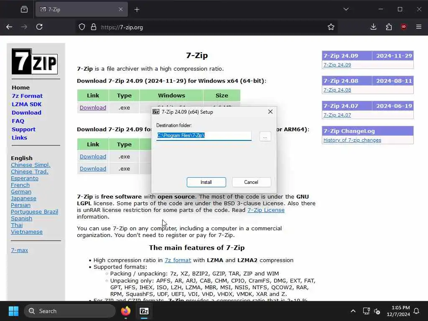Show hidden system tray icons chevron
This screenshot has width=428, height=321.
pos(353,311)
